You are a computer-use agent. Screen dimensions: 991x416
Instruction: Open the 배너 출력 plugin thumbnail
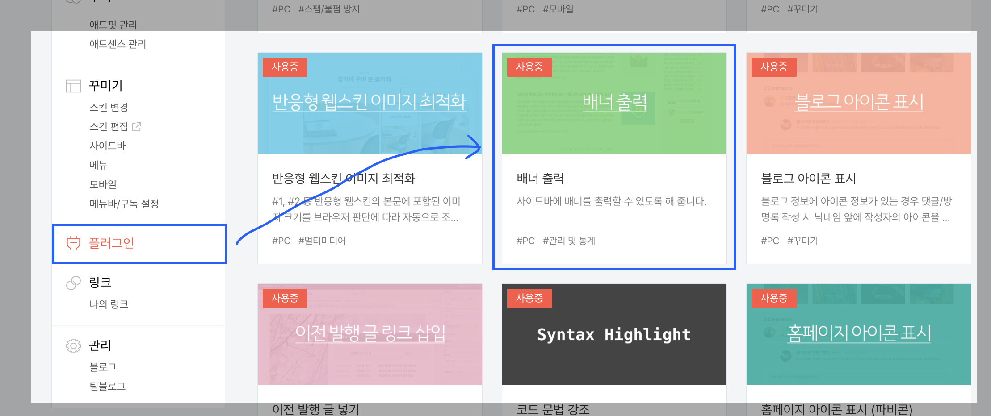click(x=614, y=103)
